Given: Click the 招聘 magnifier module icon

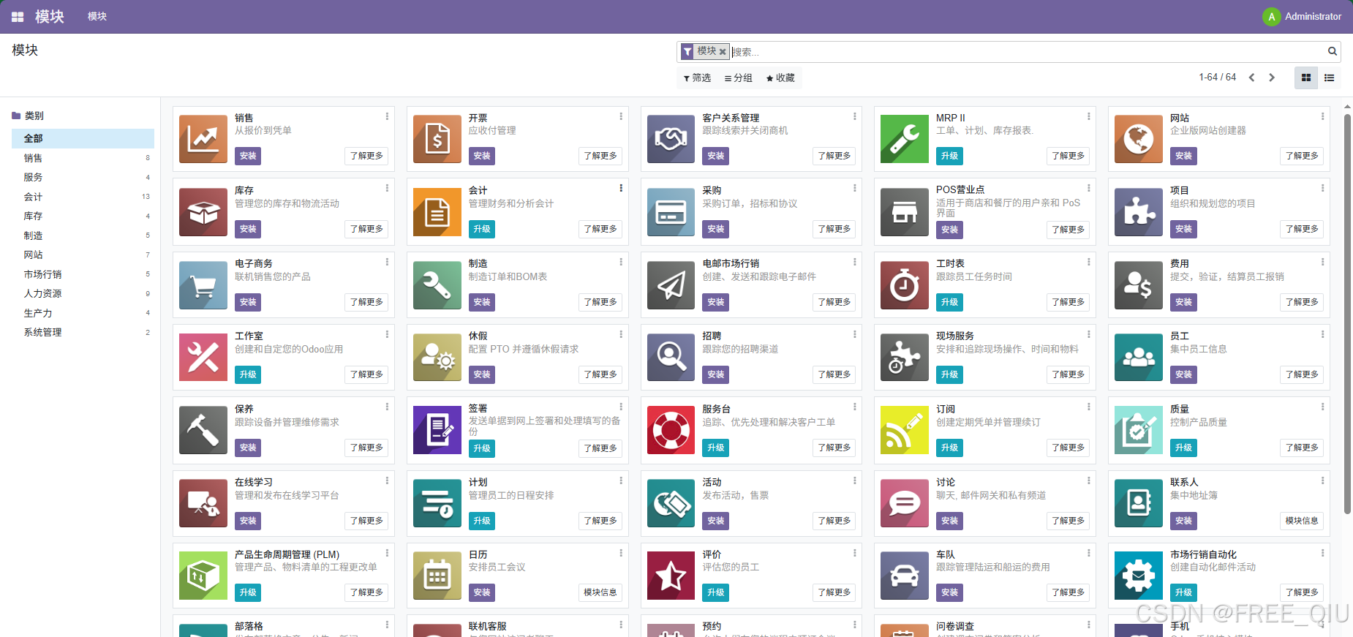Looking at the screenshot, I should point(671,358).
